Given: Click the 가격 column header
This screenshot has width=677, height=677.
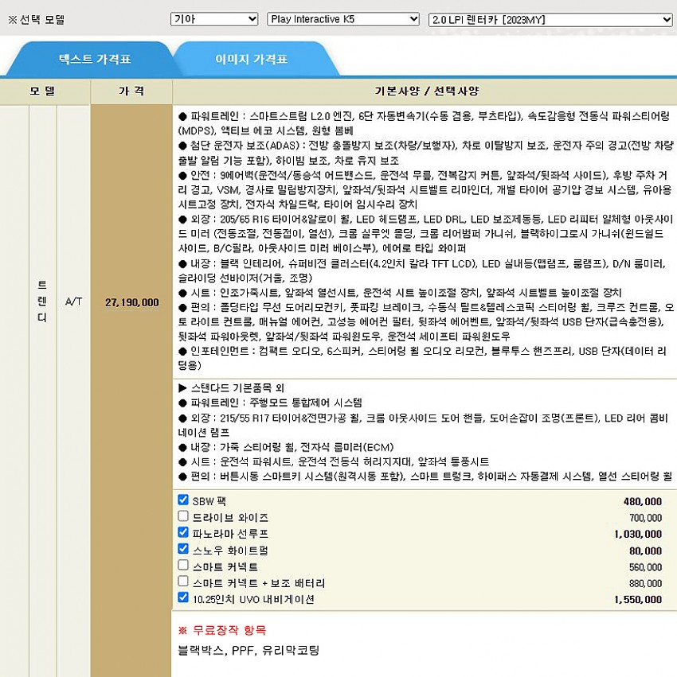Looking at the screenshot, I should pos(131,91).
